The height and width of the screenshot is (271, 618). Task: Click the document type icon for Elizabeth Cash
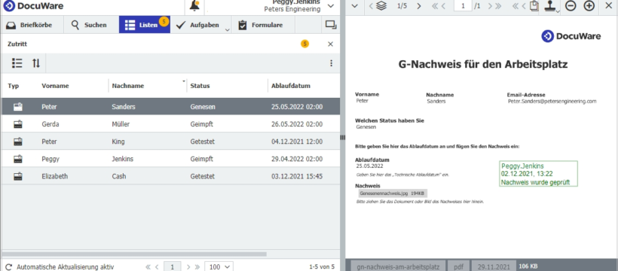pyautogui.click(x=18, y=176)
